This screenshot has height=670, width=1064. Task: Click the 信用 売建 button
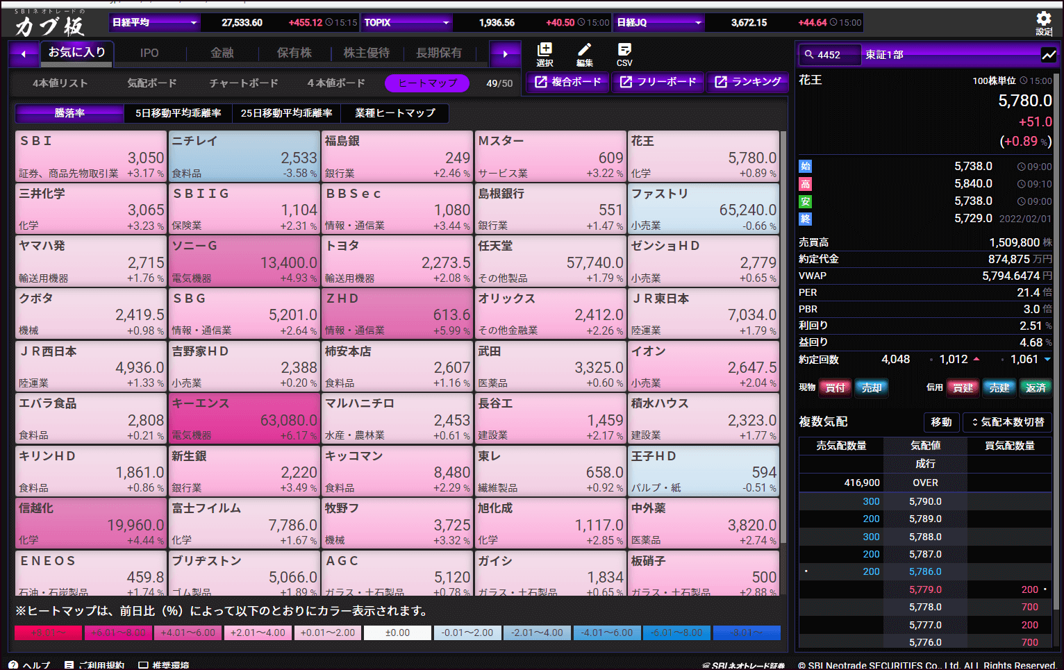point(999,387)
